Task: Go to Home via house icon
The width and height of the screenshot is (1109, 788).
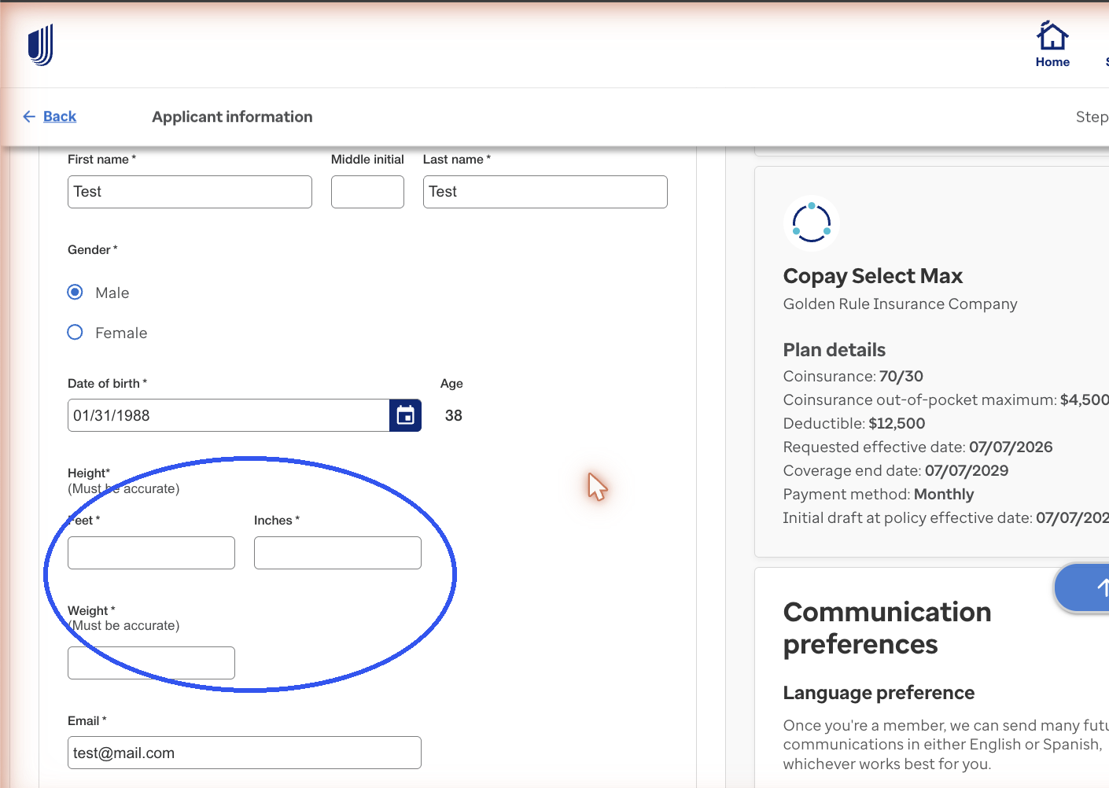Action: point(1052,35)
